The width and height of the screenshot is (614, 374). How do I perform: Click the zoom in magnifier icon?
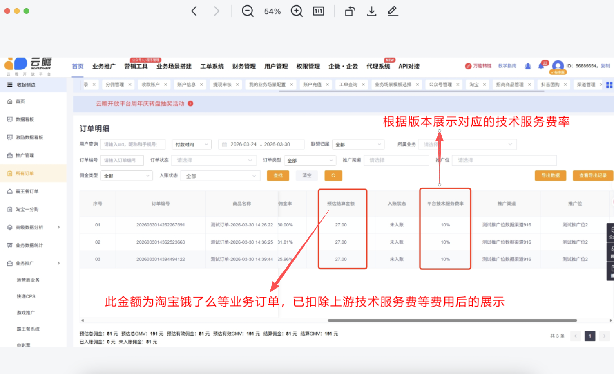[x=297, y=11]
